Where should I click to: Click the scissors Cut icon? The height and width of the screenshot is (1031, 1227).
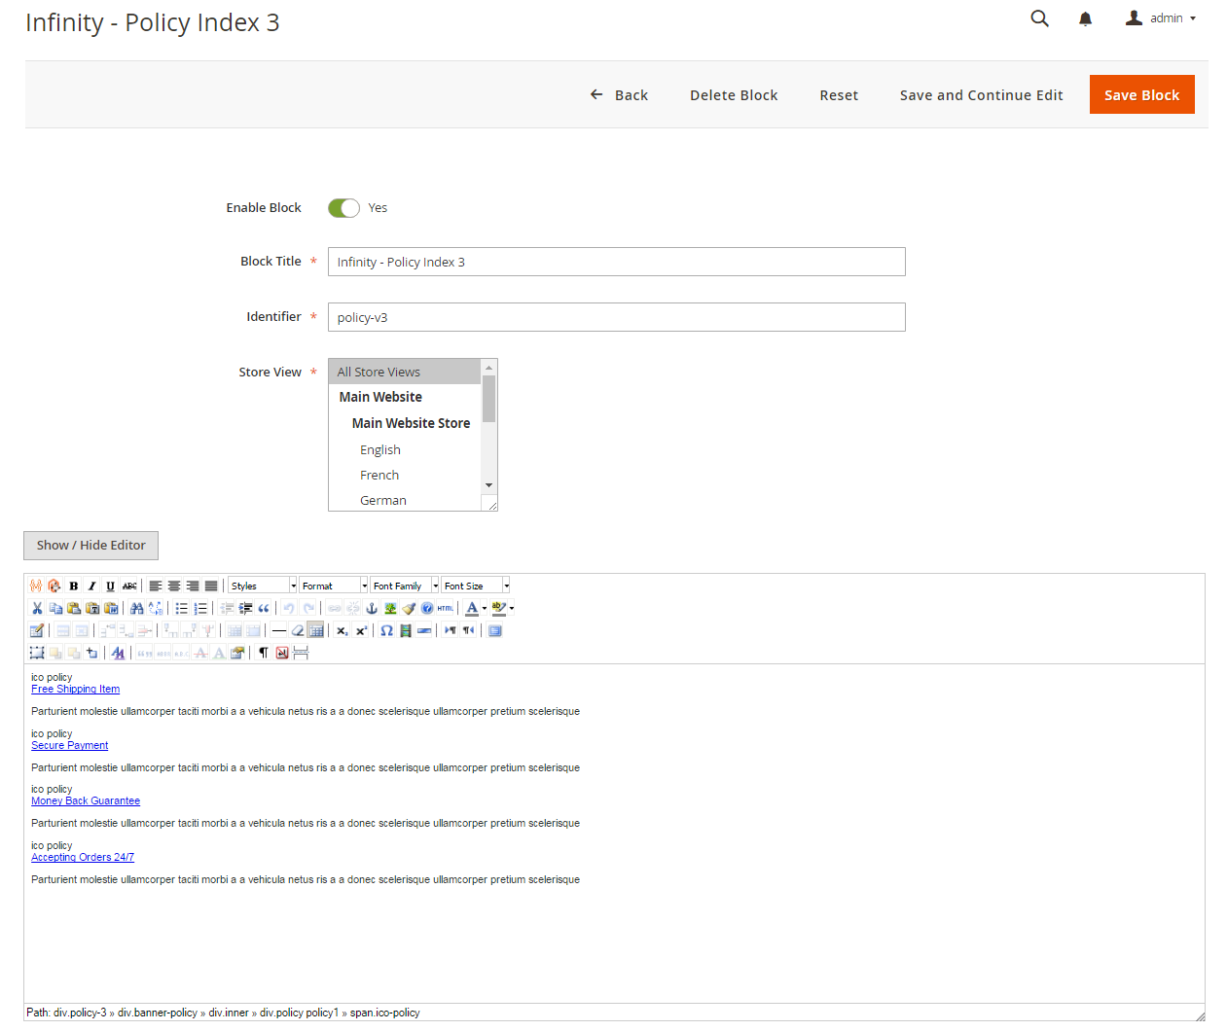point(37,608)
